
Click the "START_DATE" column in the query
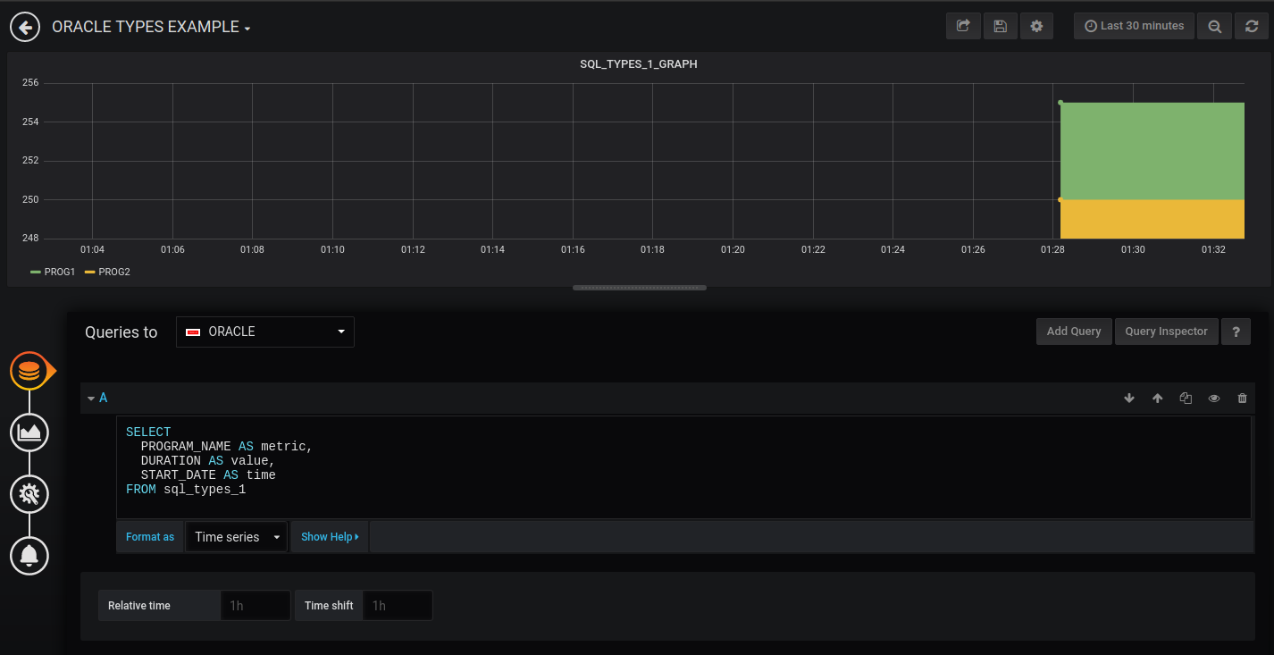coord(179,474)
